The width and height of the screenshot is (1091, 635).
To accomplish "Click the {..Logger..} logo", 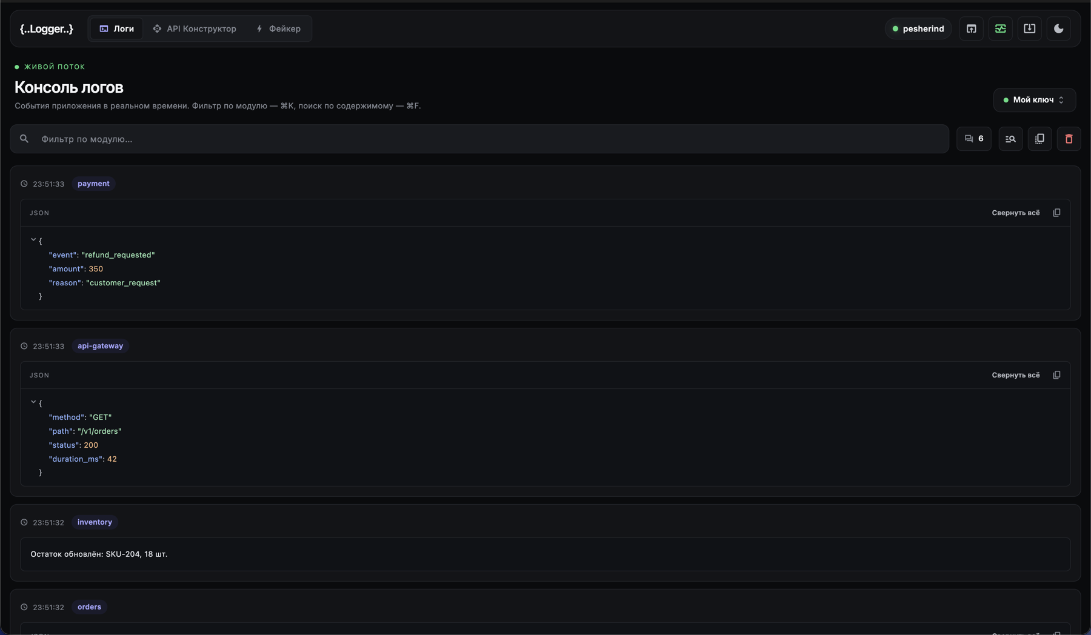I will (47, 28).
